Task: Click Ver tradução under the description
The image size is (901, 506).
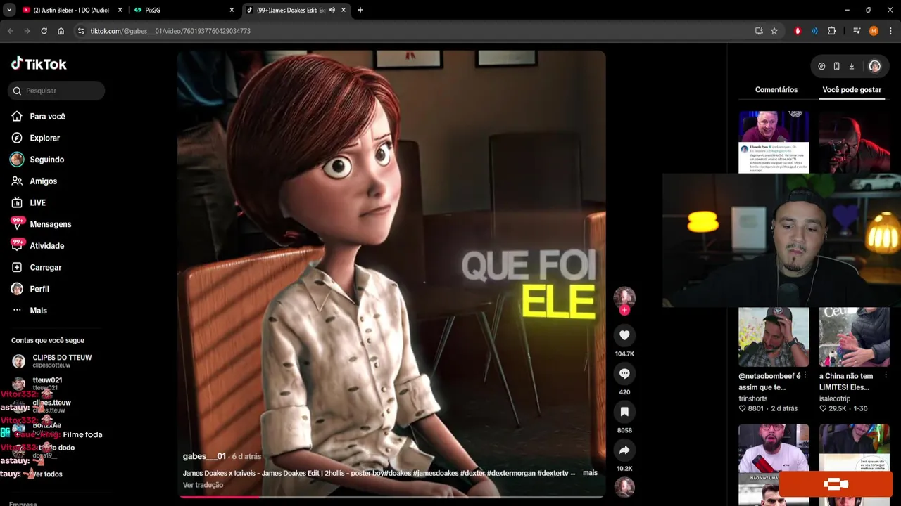Action: (x=203, y=485)
